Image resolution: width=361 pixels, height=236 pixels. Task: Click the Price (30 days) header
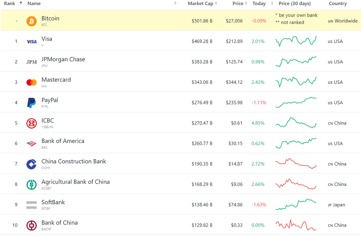coord(295,4)
